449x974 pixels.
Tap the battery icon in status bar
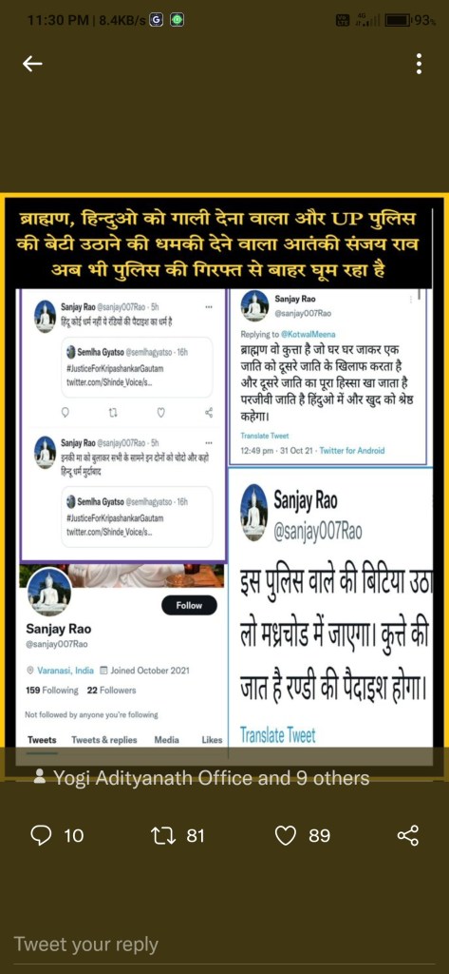coord(398,21)
